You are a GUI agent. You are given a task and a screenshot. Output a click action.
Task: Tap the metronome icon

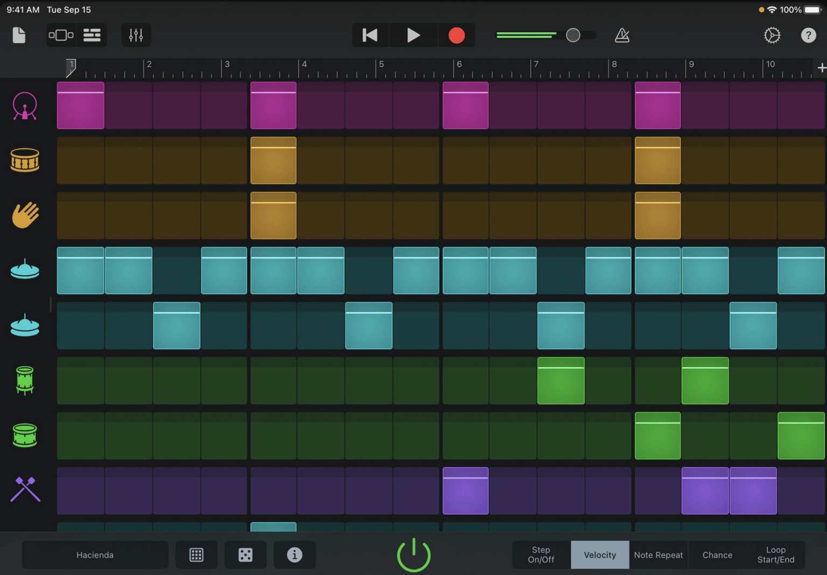622,35
